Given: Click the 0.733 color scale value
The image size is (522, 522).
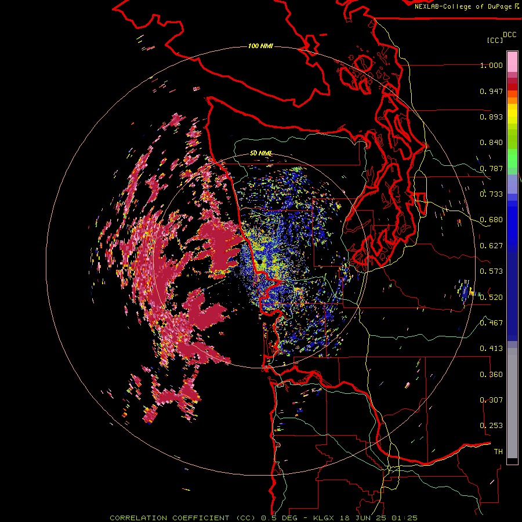Looking at the screenshot, I should pyautogui.click(x=491, y=194).
